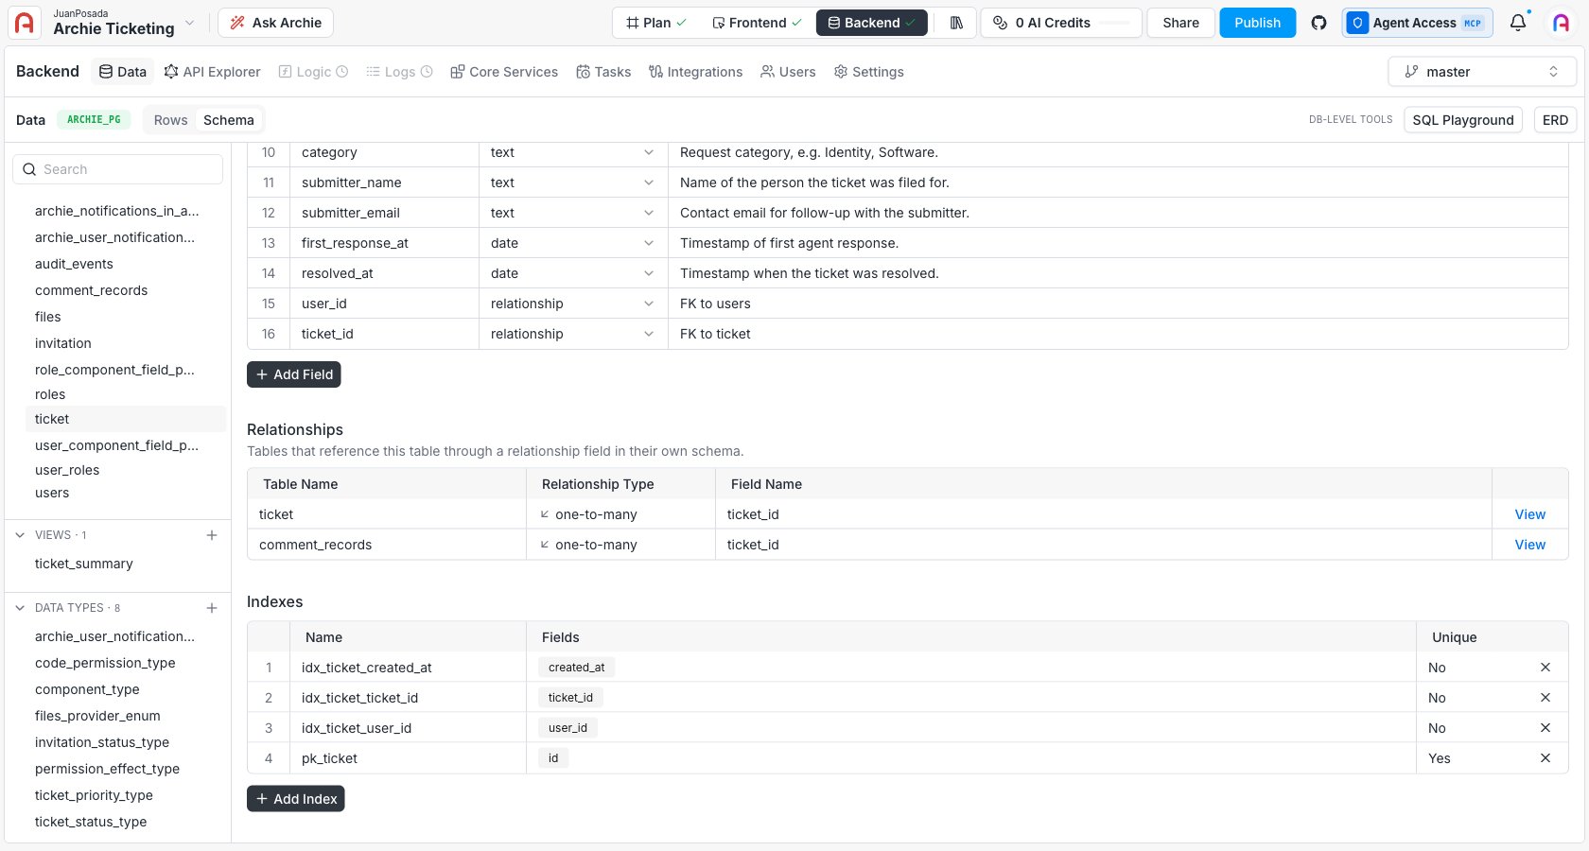Collapse the VIEWS section
The height and width of the screenshot is (851, 1589).
(x=20, y=535)
